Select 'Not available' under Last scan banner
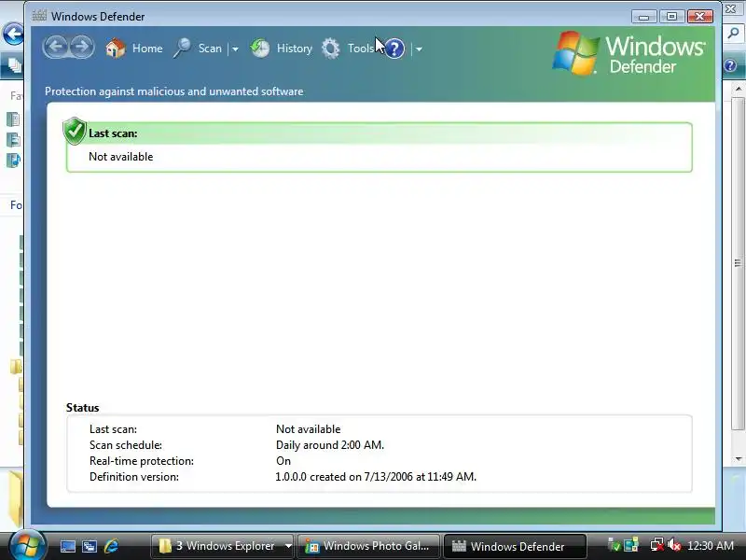Screen dimensions: 746x560 [x=121, y=157]
